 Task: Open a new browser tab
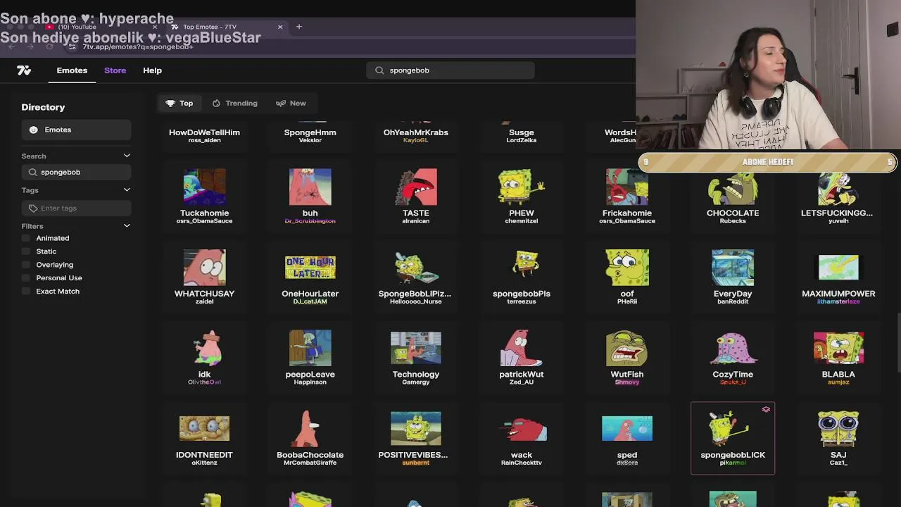[x=299, y=27]
